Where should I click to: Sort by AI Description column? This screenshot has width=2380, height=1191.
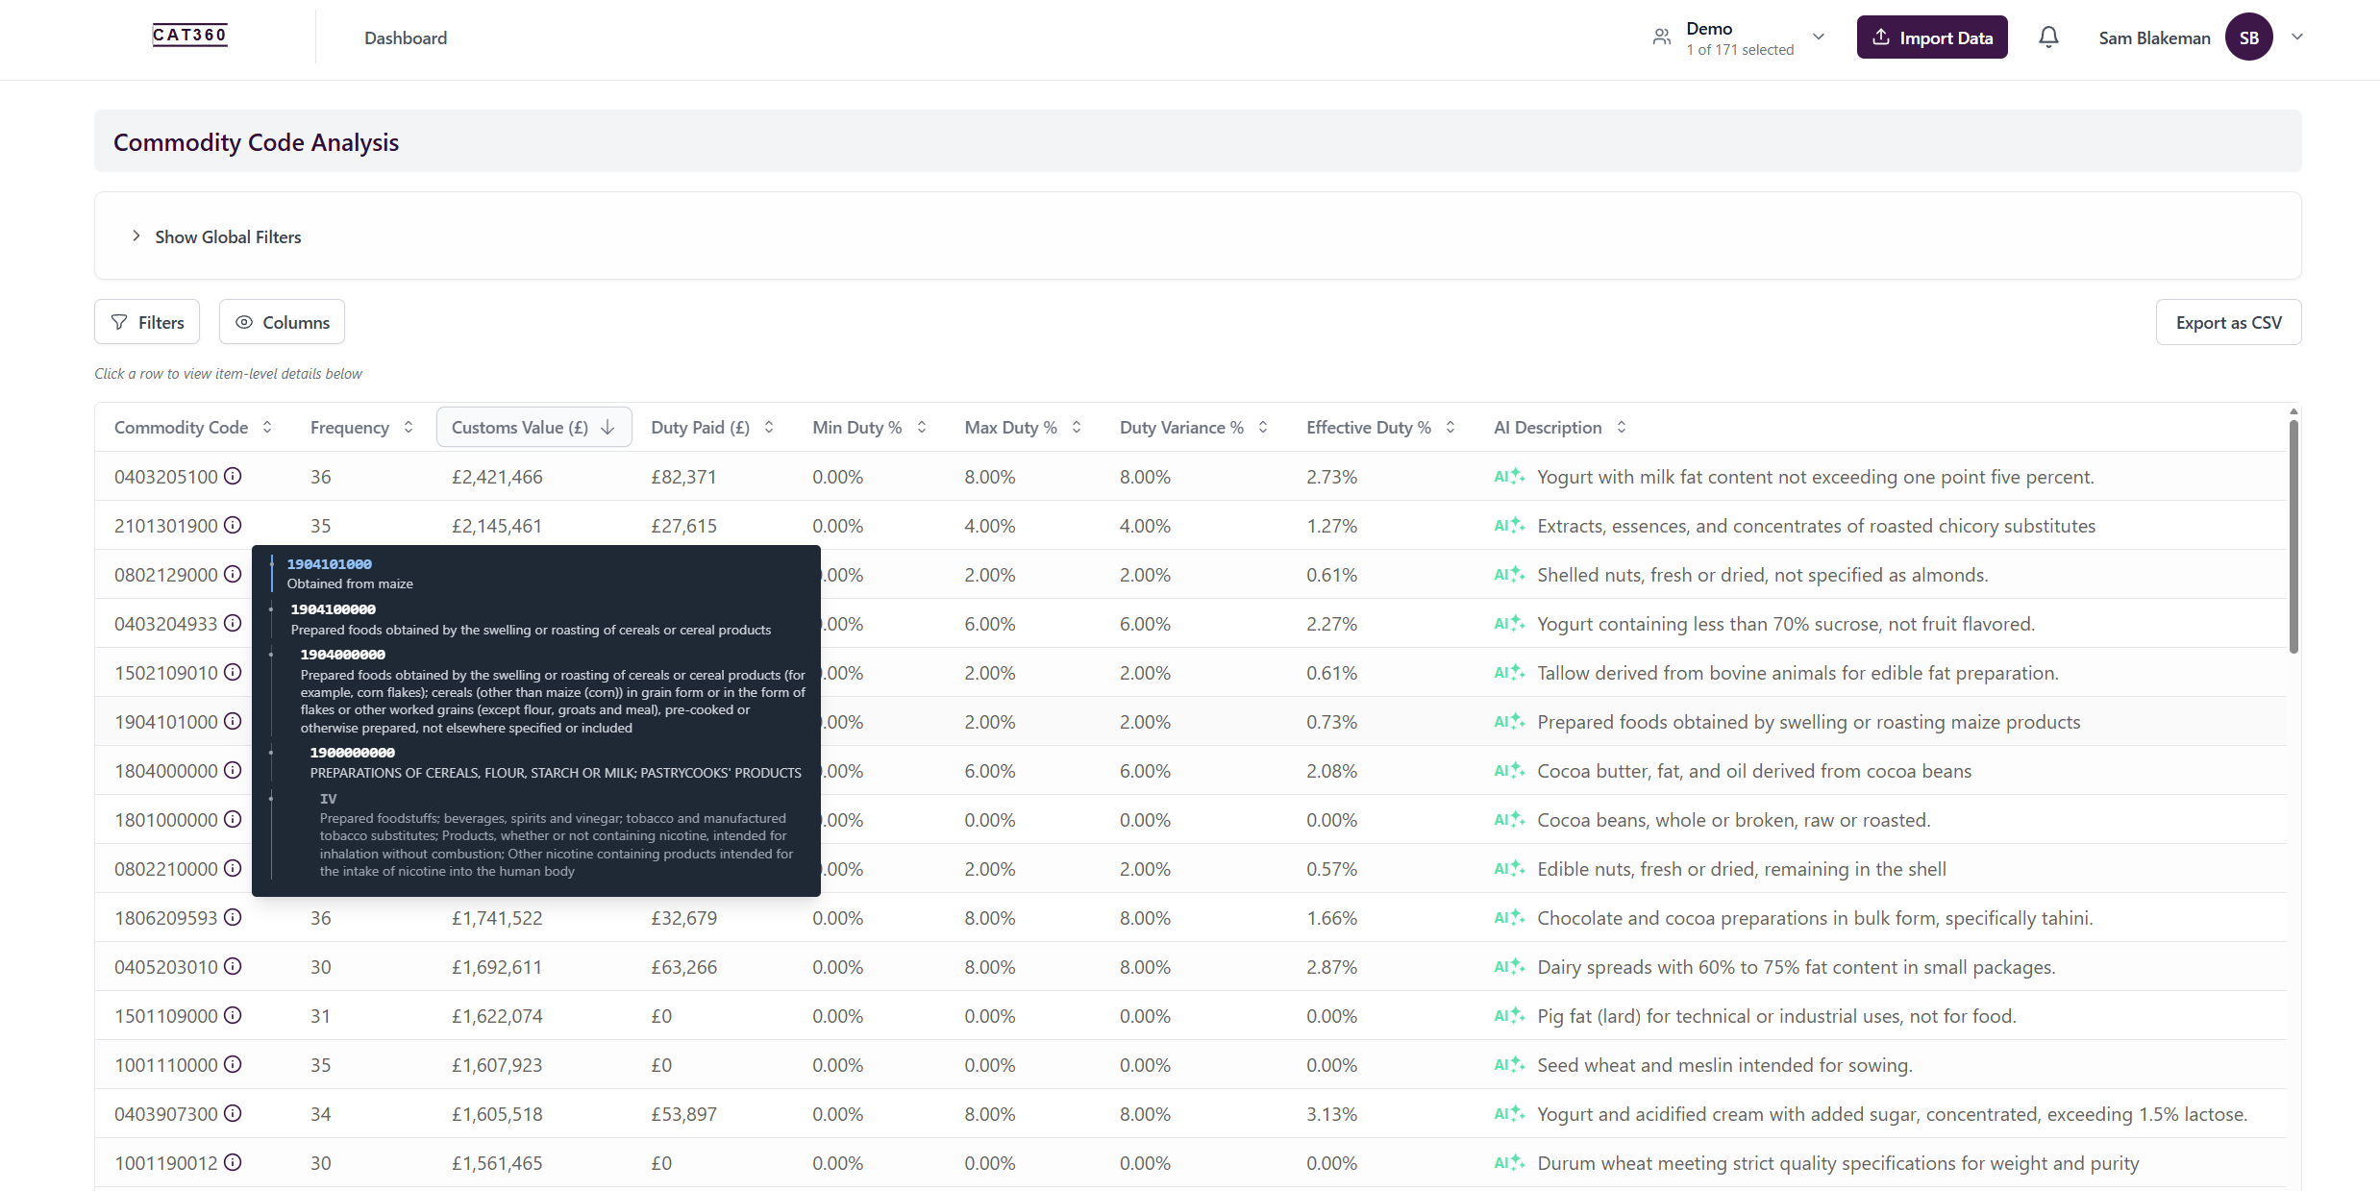[x=1560, y=427]
